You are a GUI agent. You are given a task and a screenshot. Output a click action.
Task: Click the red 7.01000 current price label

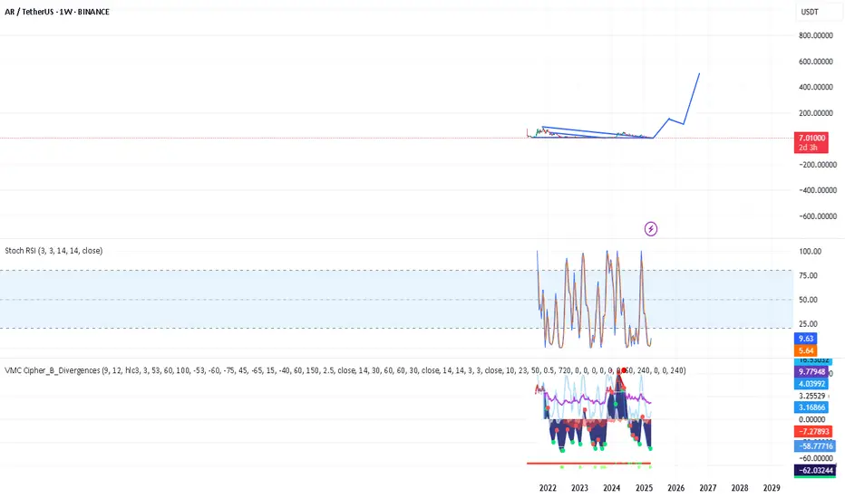tap(811, 143)
